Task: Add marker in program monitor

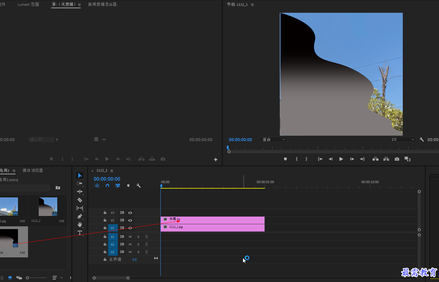Action: click(x=285, y=159)
